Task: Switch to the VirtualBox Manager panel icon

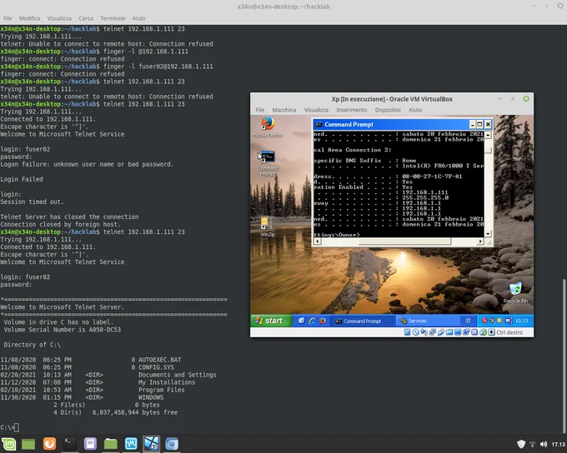Action: 131,444
